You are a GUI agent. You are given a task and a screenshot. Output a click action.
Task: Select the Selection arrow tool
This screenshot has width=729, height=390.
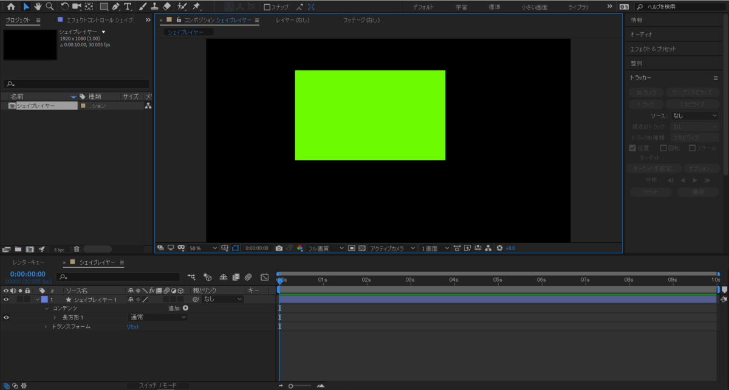pyautogui.click(x=26, y=7)
